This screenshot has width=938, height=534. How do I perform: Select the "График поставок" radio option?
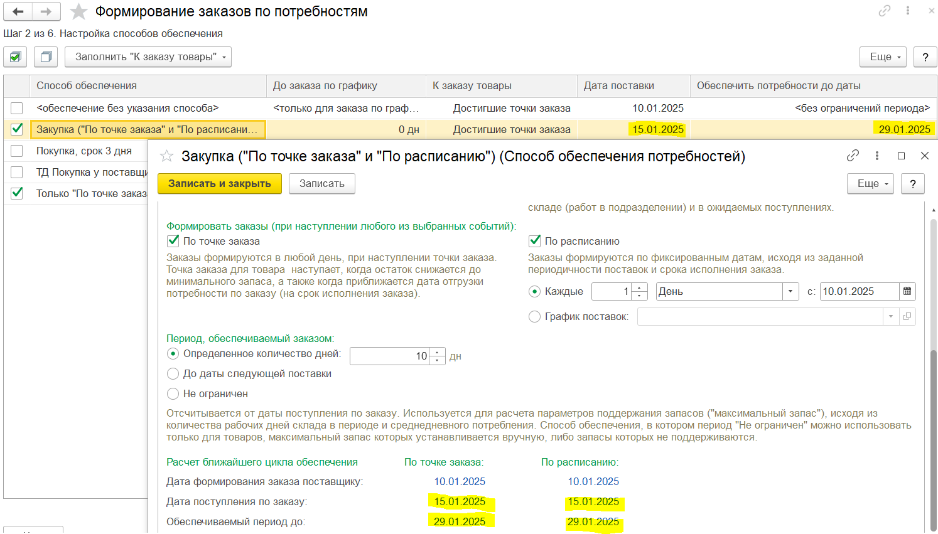point(534,317)
